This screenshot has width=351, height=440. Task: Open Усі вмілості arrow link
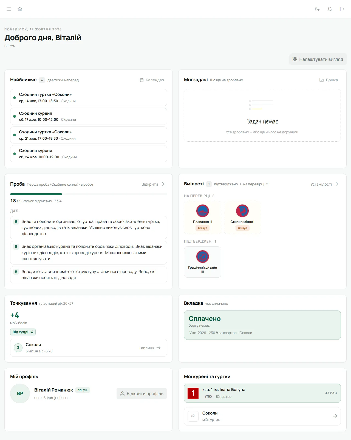point(324,184)
